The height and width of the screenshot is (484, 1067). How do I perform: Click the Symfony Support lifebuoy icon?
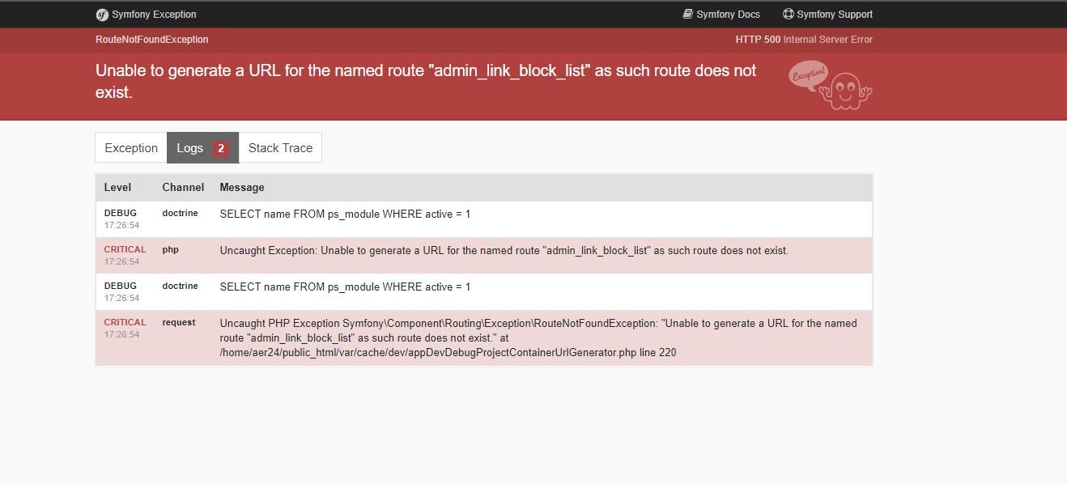point(789,14)
